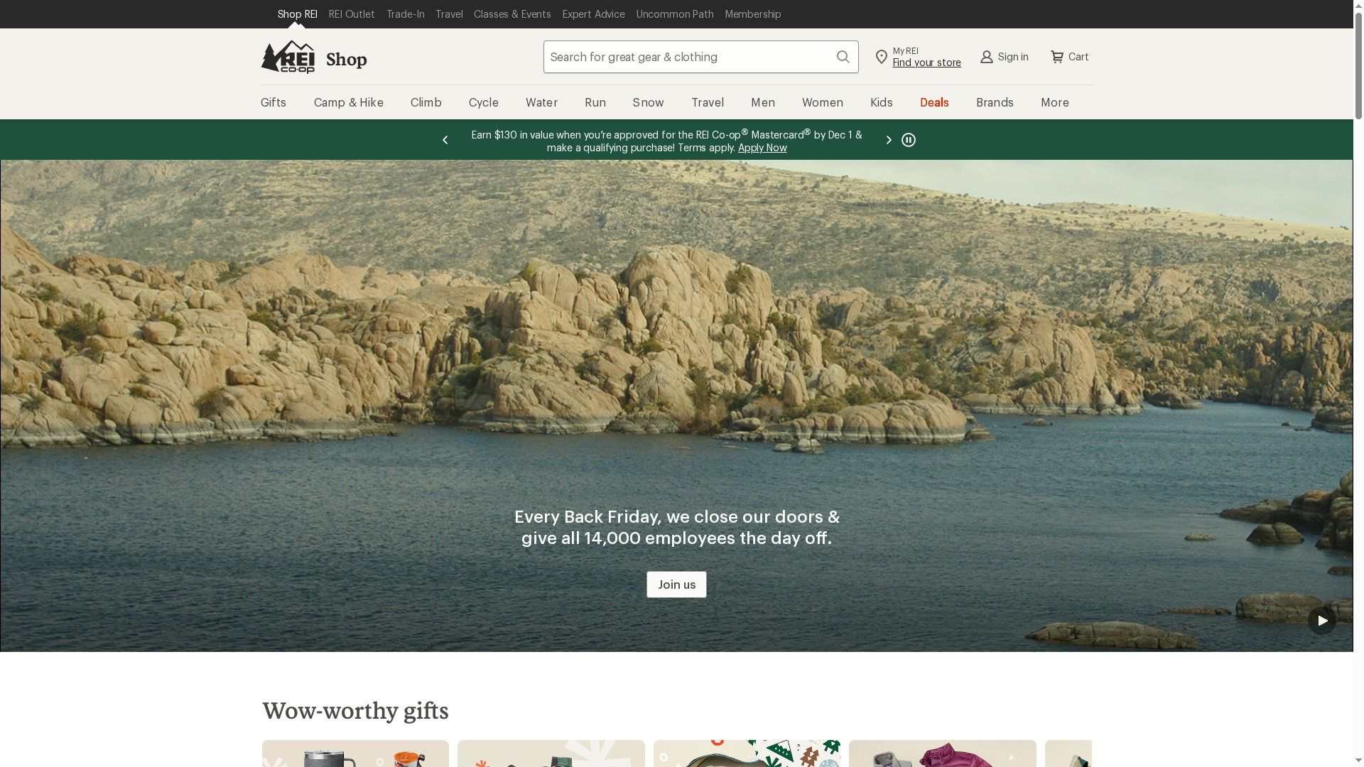The height and width of the screenshot is (767, 1364).
Task: Open the shopping Cart
Action: coord(1059,57)
